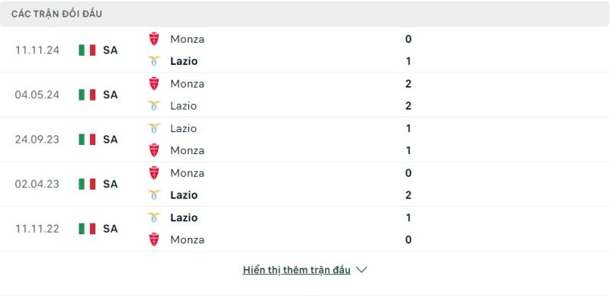
Task: Click Monza crest in 11.11.24 match
Action: (x=154, y=39)
